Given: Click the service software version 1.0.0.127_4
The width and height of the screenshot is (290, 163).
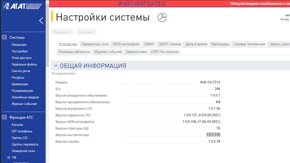Looking at the screenshot, I should pyautogui.click(x=202, y=115).
